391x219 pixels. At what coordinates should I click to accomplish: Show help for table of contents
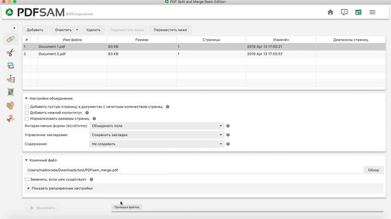coord(228,144)
